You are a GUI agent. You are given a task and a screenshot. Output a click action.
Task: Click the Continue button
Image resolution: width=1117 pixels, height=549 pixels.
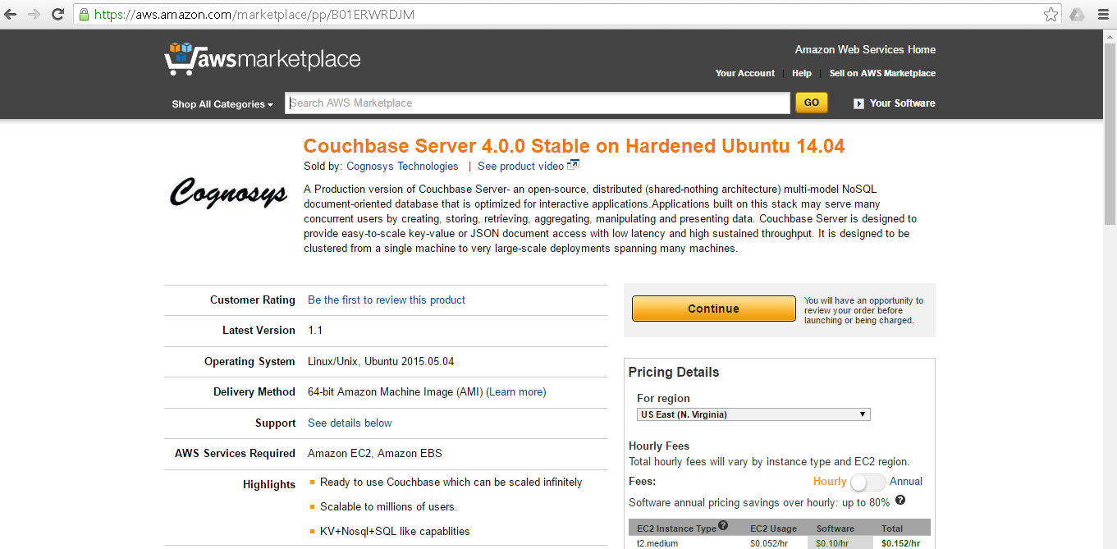712,308
